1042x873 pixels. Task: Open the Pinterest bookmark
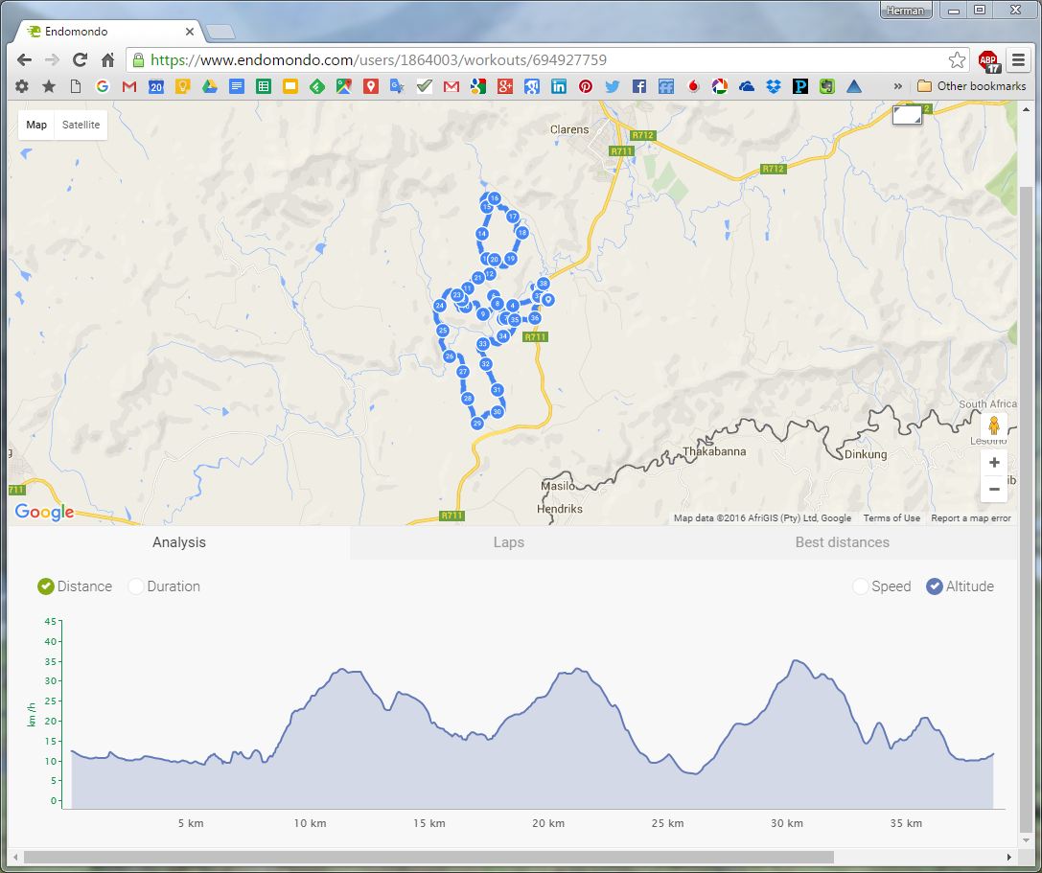[x=586, y=86]
